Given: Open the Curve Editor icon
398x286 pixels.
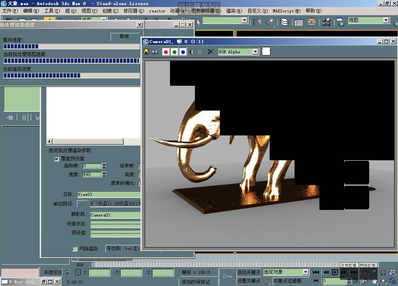Looking at the screenshot, I should (x=299, y=22).
